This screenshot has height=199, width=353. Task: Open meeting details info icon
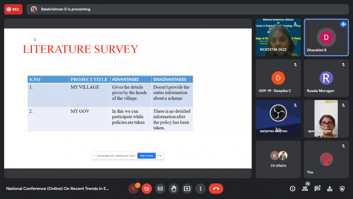tap(292, 188)
